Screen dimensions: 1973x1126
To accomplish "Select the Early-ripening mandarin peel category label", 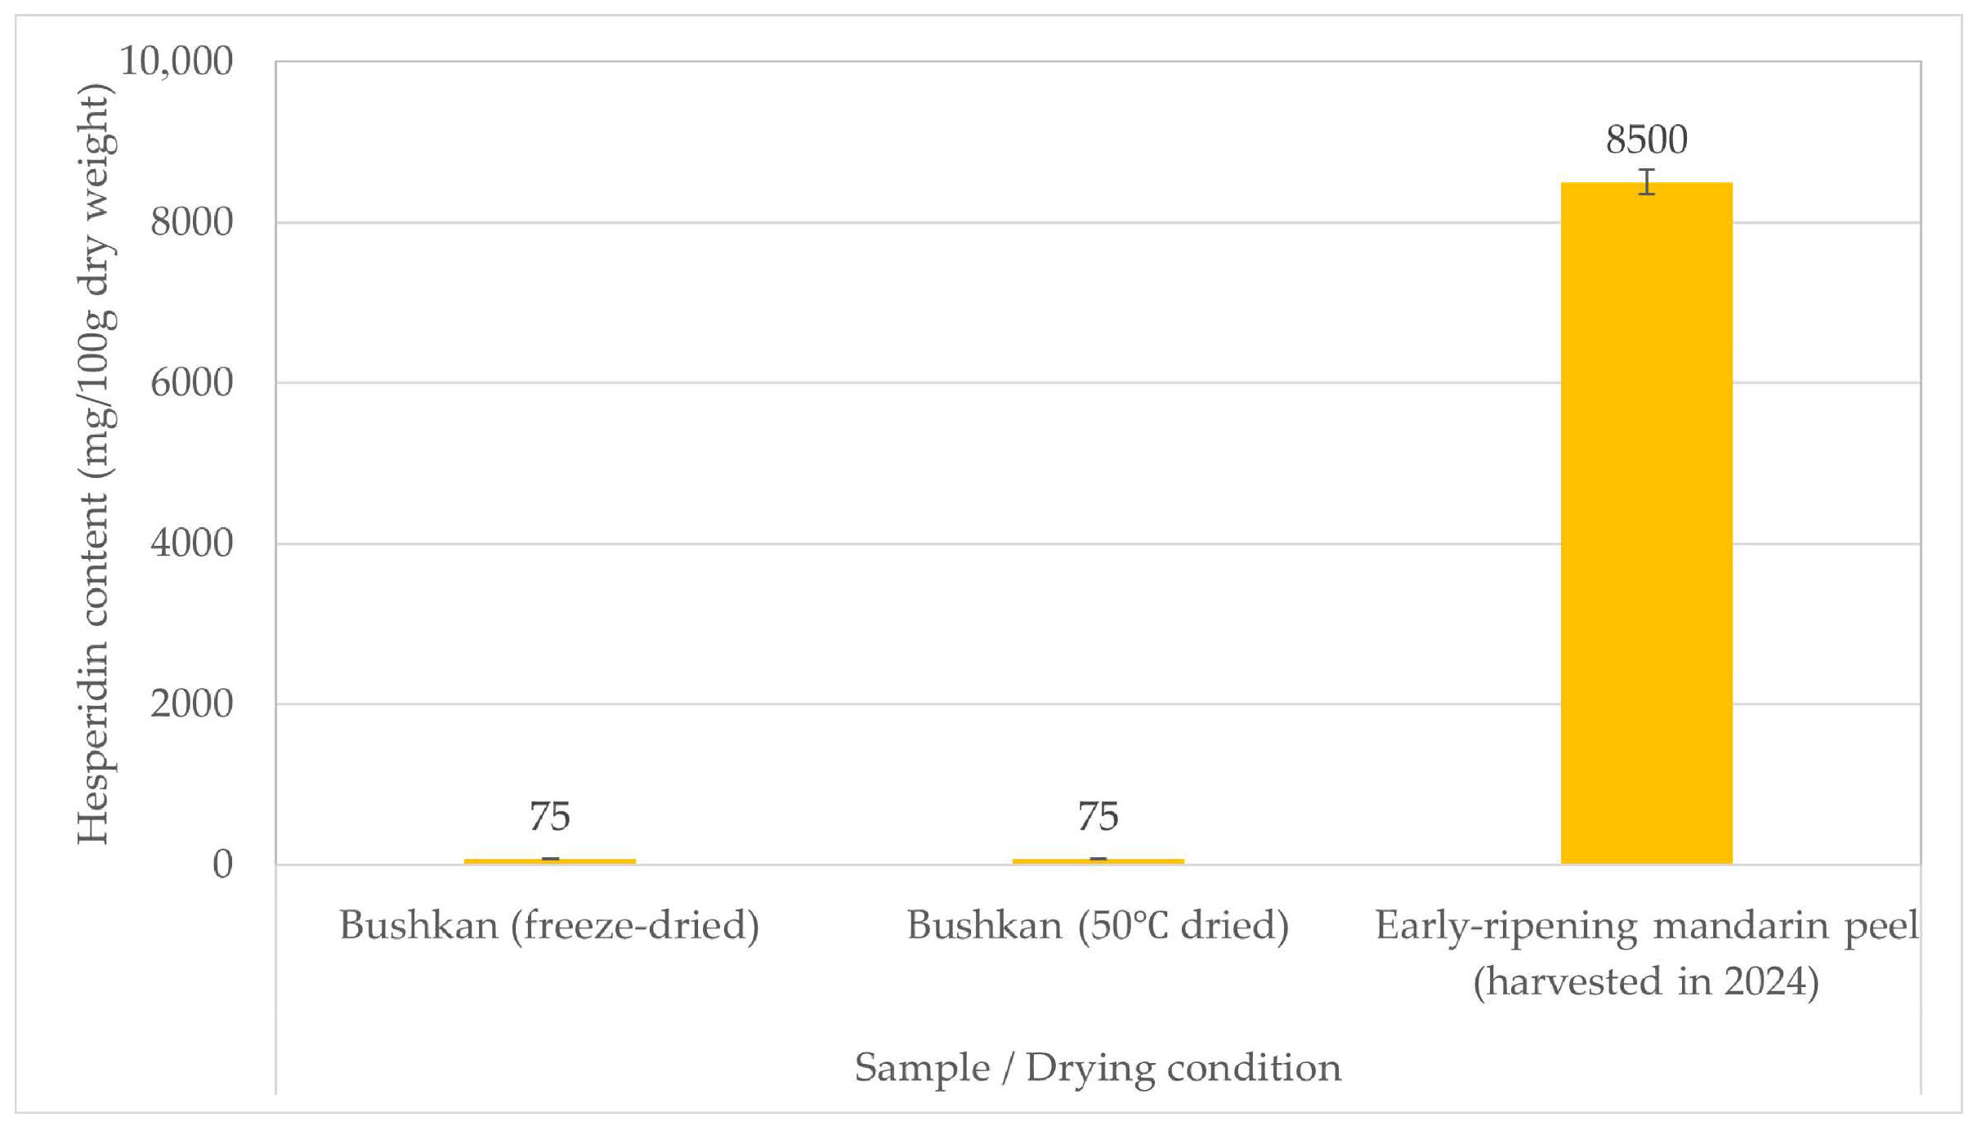I will tap(1646, 953).
